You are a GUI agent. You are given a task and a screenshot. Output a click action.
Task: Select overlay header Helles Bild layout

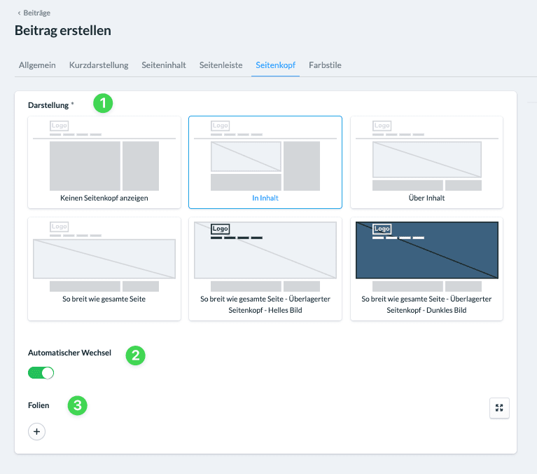[265, 269]
